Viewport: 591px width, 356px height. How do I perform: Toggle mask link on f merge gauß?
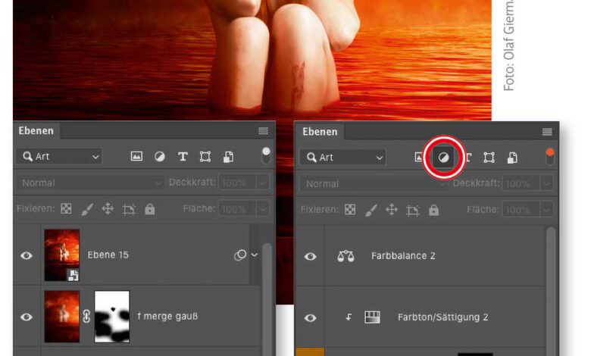(x=86, y=317)
